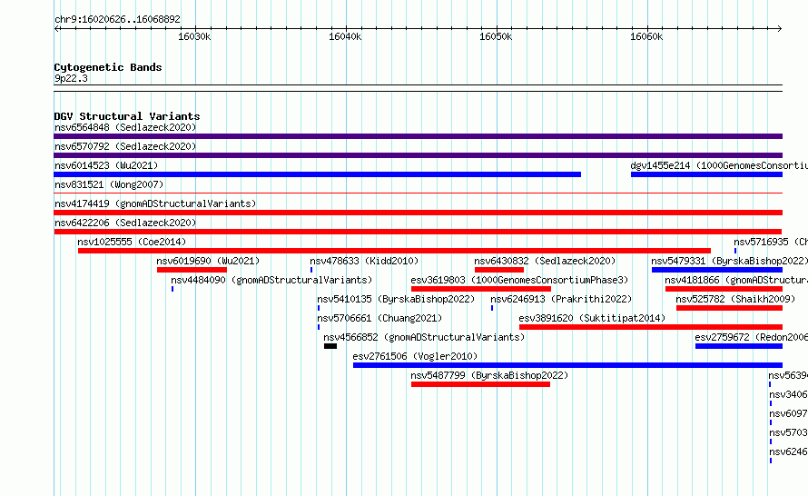
Task: Click the partially visible nsv6097 label
Action: point(788,413)
